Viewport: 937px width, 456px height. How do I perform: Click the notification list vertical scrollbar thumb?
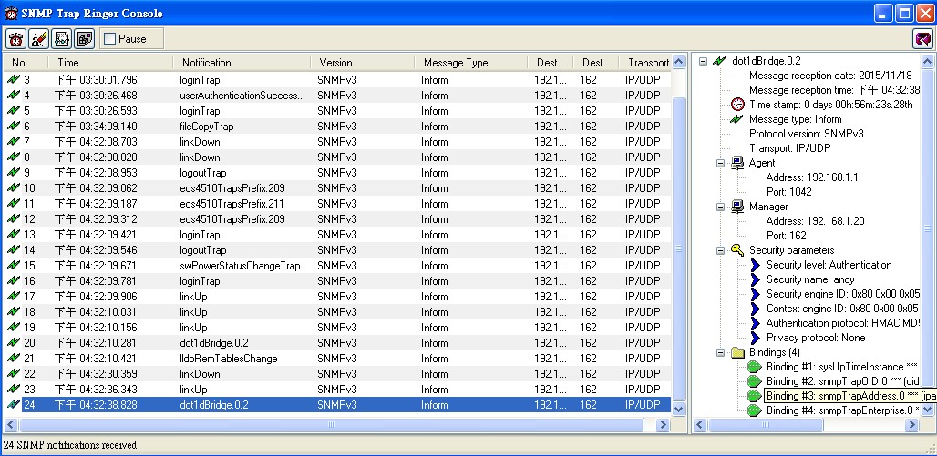tap(678, 248)
